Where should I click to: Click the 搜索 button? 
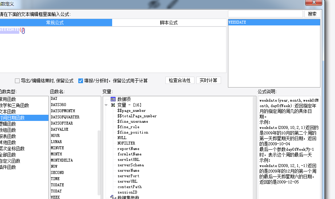[x=312, y=14]
